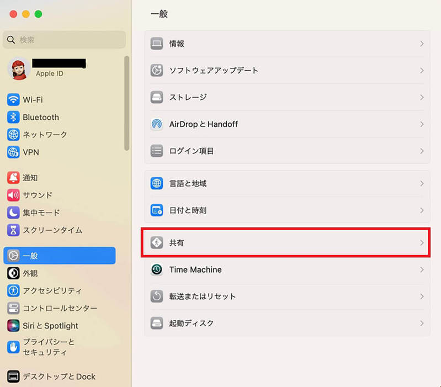Click the 情報 laptop icon
Screen dimensions: 441x387
[x=157, y=44]
